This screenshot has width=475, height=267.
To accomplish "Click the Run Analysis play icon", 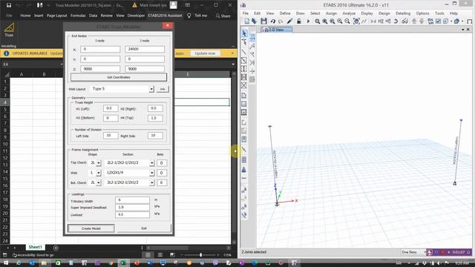I will click(309, 22).
